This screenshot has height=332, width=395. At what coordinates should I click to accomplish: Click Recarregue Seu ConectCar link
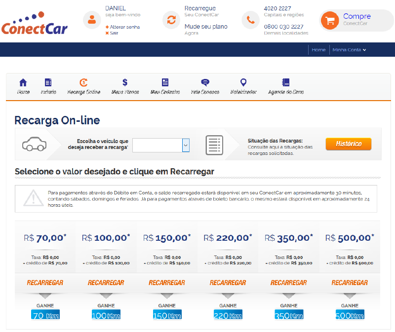click(201, 11)
